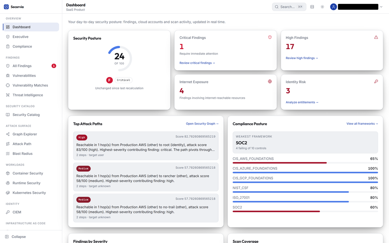Click the Compliance clipboard icon
389x243 pixels.
[x=8, y=46]
